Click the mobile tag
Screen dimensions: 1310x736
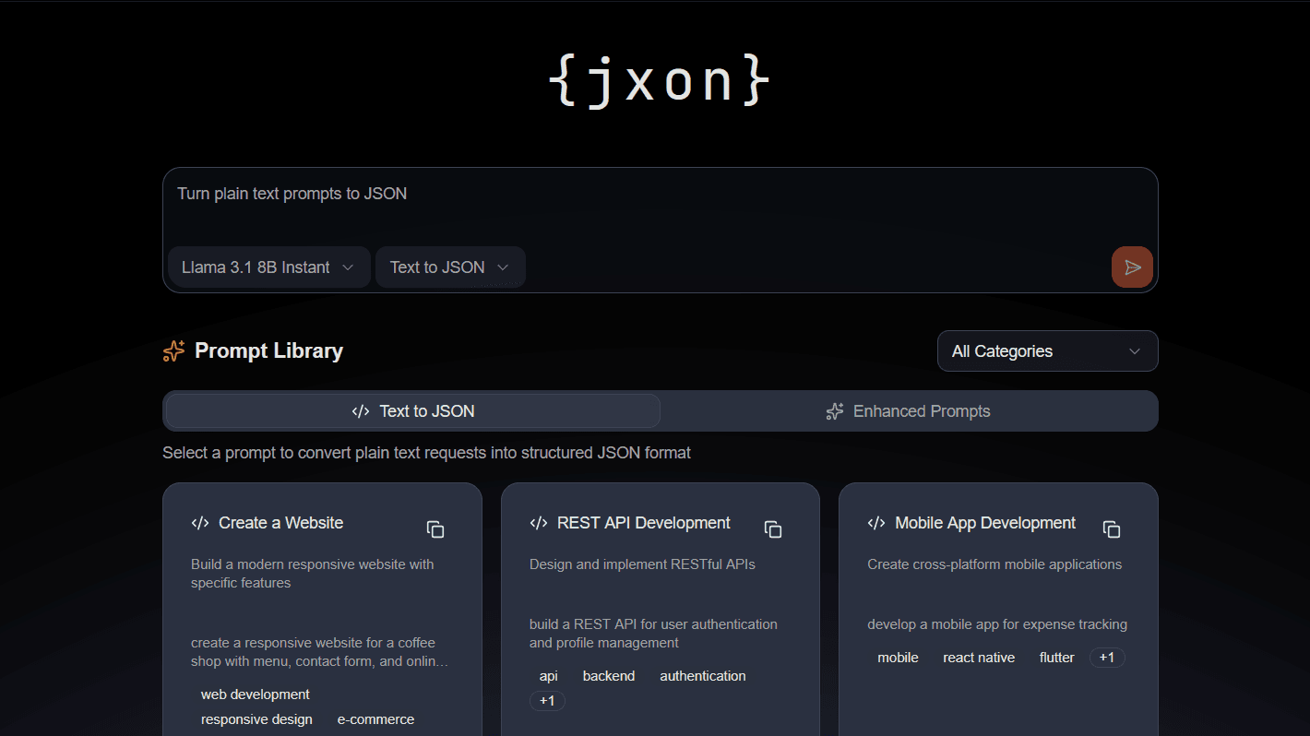coord(898,658)
